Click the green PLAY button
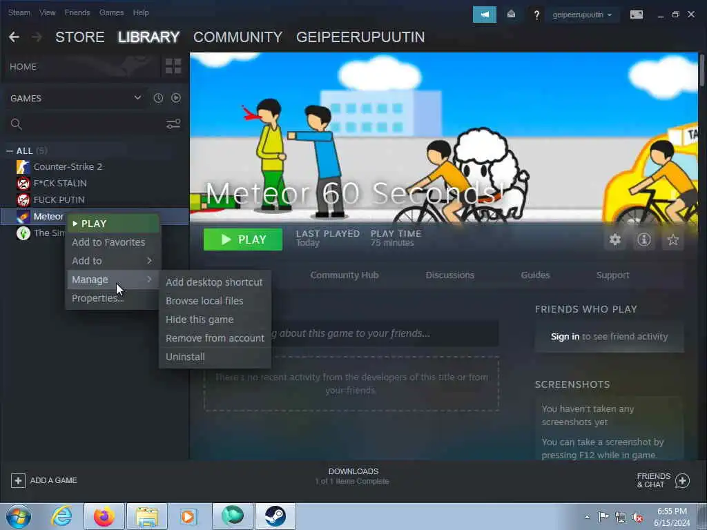This screenshot has height=530, width=707. [x=243, y=239]
